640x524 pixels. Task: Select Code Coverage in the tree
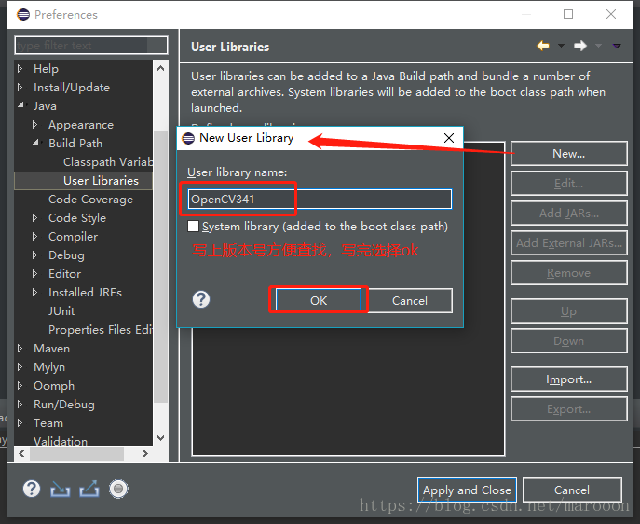tap(90, 200)
